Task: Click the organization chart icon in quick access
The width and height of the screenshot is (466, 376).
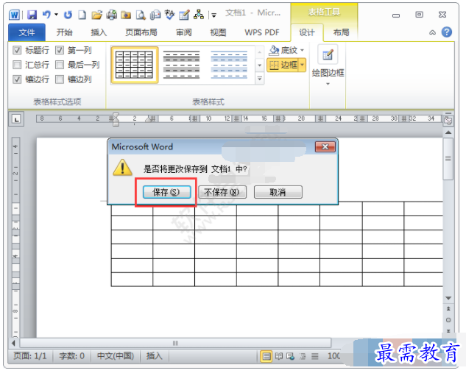Action: (199, 14)
